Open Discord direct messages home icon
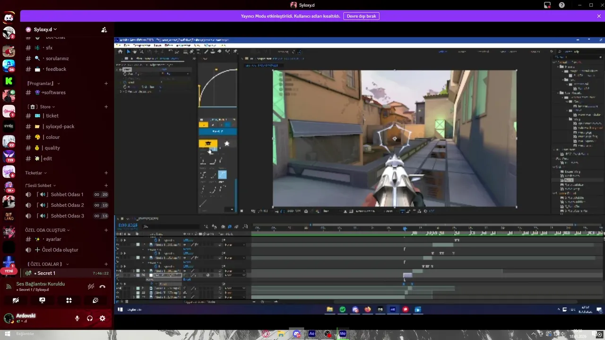605x340 pixels. click(9, 18)
